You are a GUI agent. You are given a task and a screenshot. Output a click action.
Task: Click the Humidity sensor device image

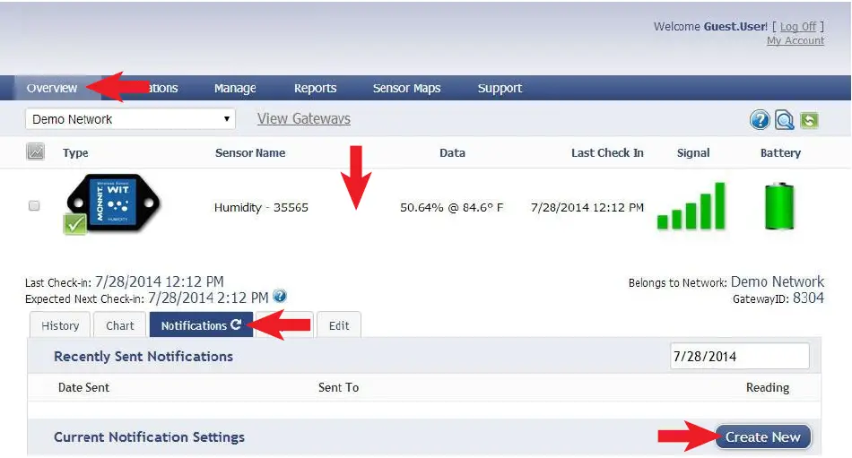coord(112,204)
